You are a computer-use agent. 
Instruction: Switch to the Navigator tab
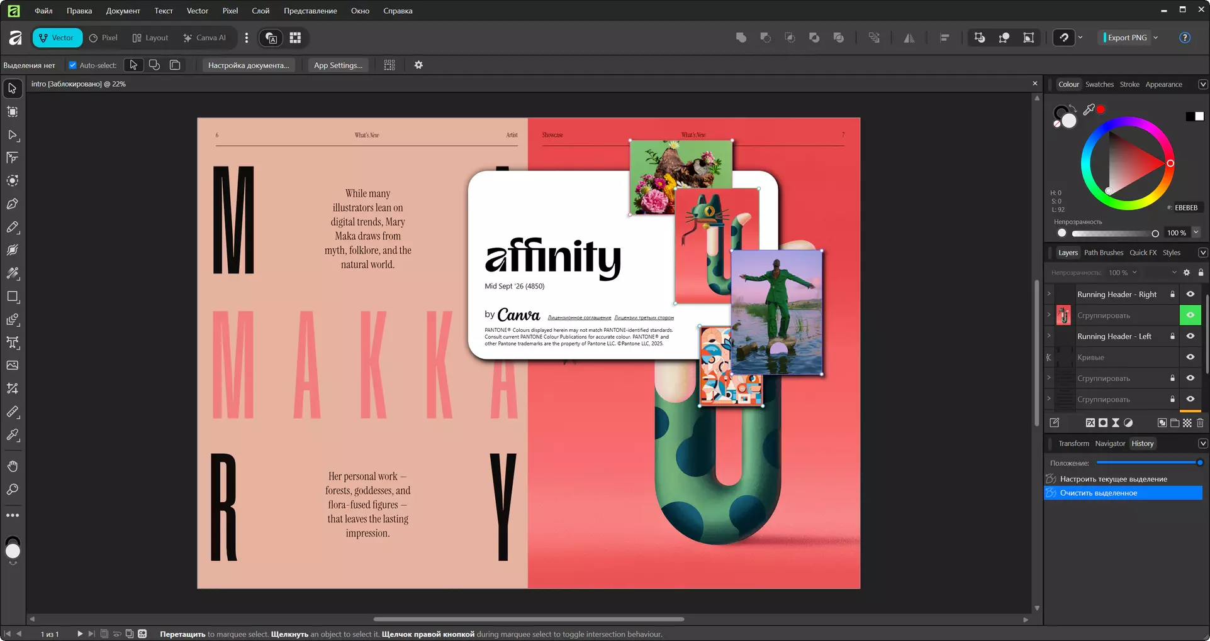[x=1110, y=444]
